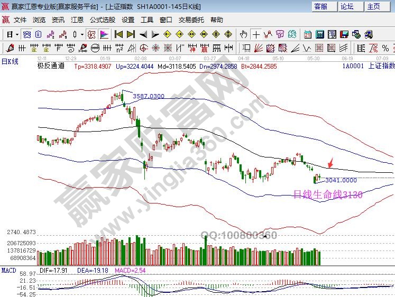
Task: Activate the crosshair cursor tool
Action: click(256, 34)
